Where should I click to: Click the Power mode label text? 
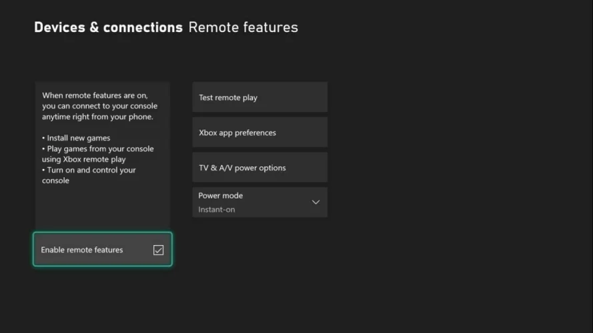(x=220, y=196)
